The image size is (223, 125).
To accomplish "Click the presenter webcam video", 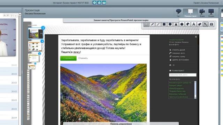I will pos(8,37).
